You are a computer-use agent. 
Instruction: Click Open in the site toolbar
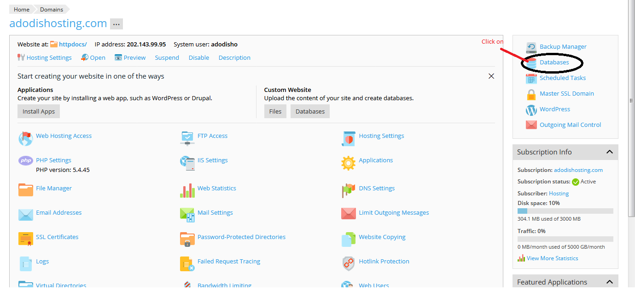(x=98, y=57)
